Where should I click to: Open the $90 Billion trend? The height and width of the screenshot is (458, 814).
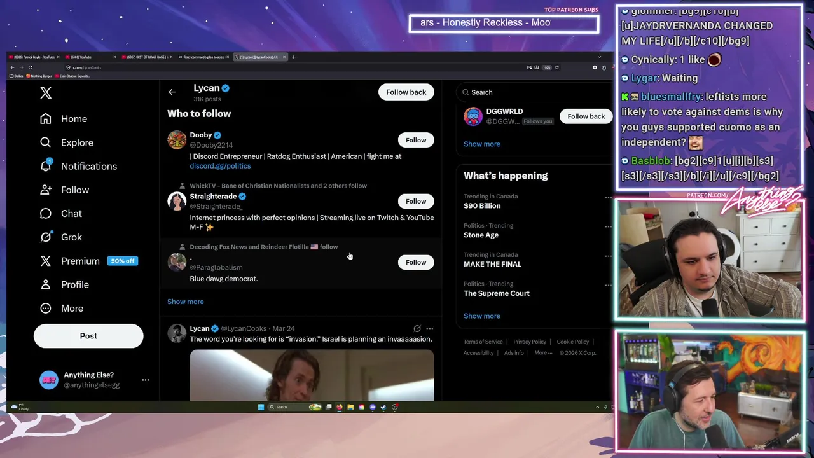[x=482, y=206]
